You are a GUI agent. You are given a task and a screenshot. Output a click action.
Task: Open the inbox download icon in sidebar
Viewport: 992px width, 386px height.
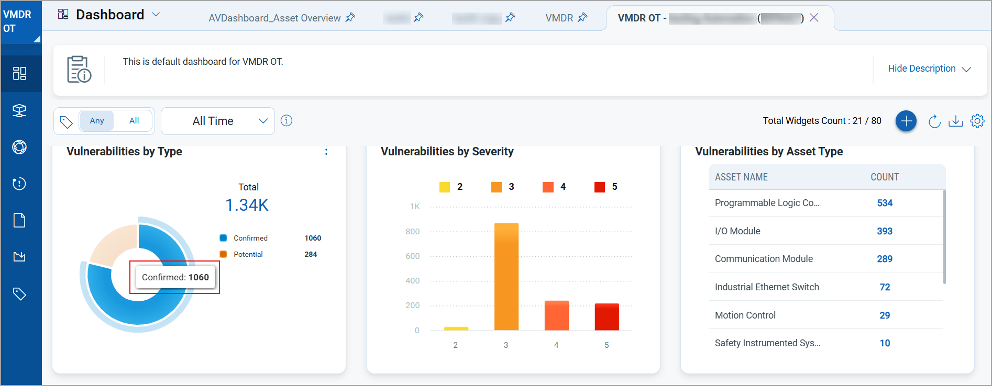[19, 257]
